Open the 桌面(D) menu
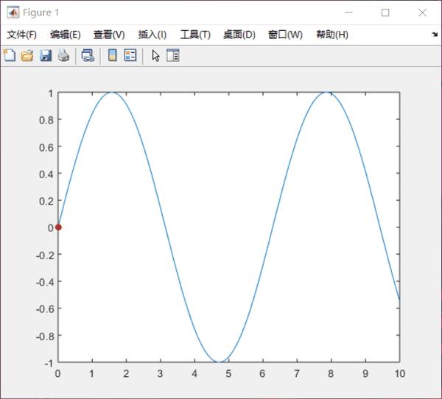Image resolution: width=442 pixels, height=399 pixels. coord(239,35)
